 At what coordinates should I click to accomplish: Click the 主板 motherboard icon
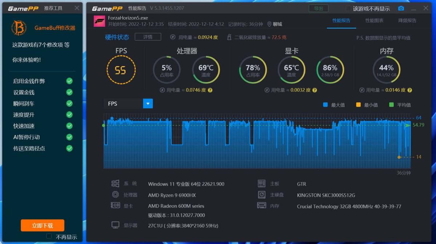click(x=262, y=184)
